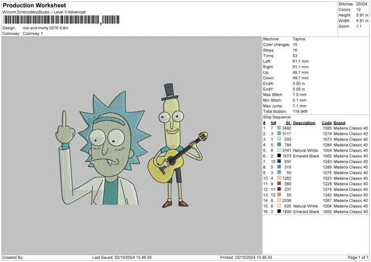
Task: Click the "Colorway 1" value
Action: (x=33, y=33)
